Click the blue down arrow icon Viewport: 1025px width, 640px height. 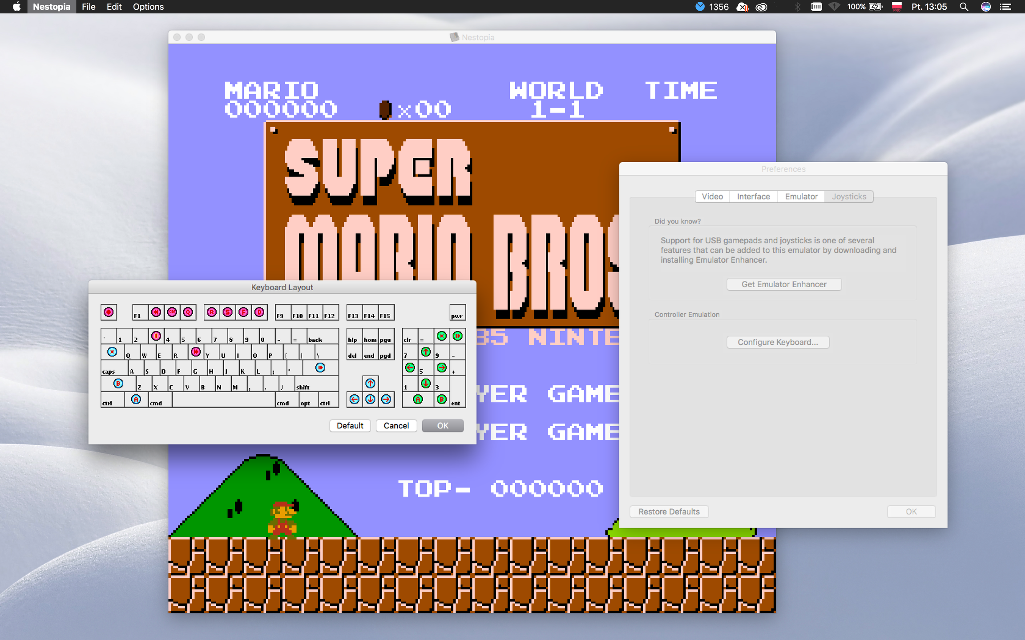370,399
